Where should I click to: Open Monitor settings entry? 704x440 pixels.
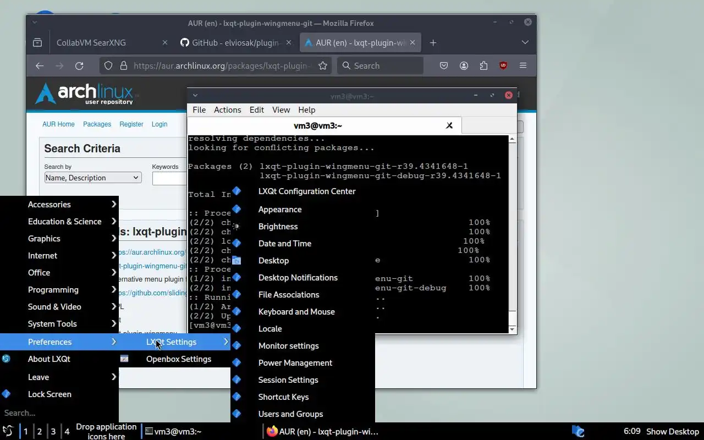click(x=302, y=346)
